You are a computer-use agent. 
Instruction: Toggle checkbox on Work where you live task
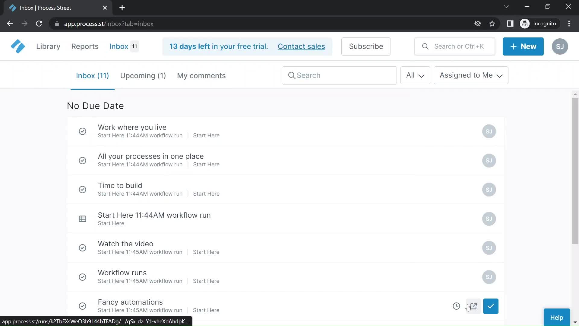click(82, 131)
